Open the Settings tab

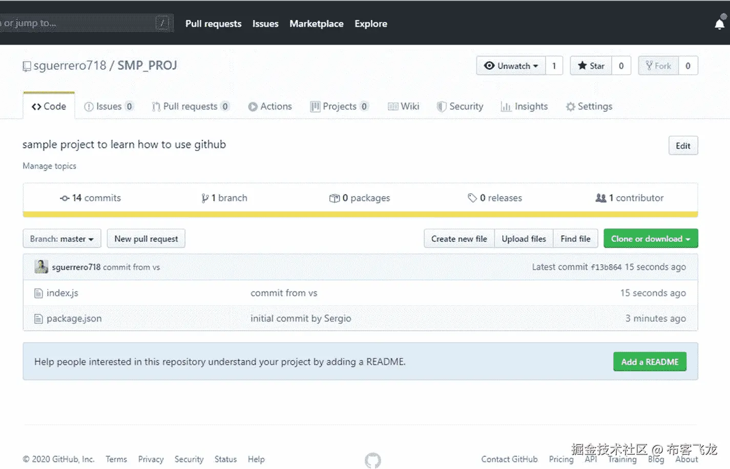(x=589, y=106)
